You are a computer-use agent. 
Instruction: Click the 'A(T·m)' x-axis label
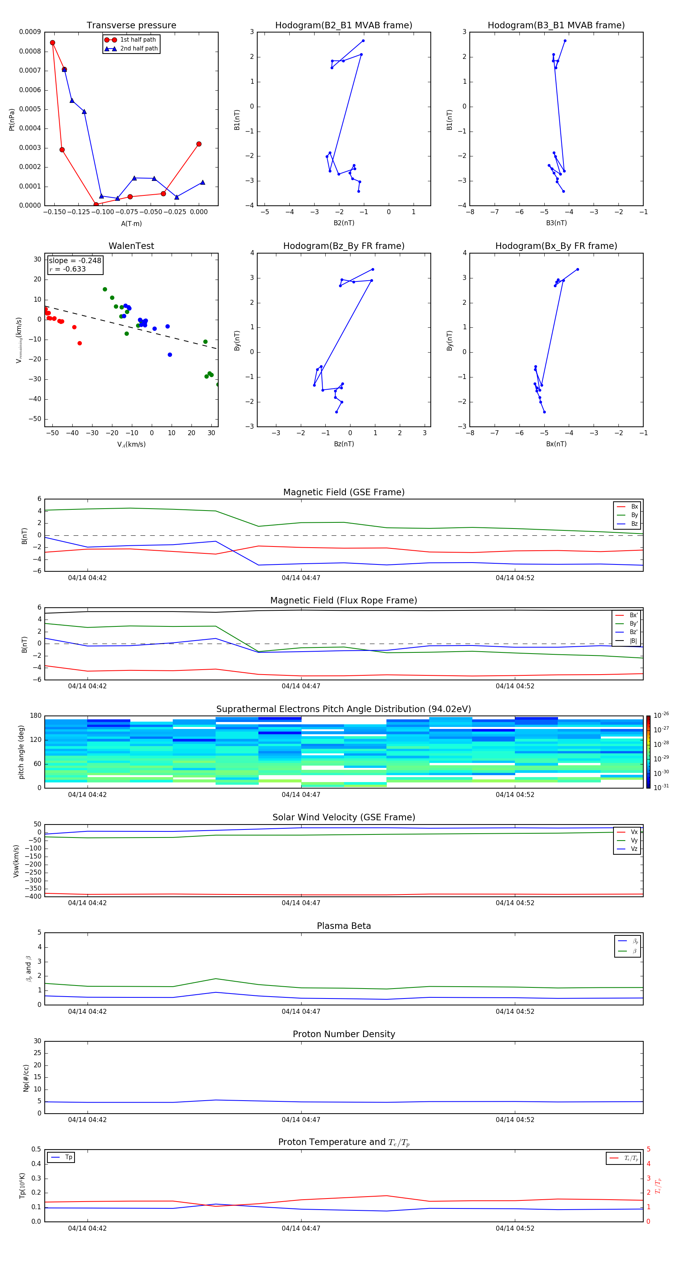[131, 224]
